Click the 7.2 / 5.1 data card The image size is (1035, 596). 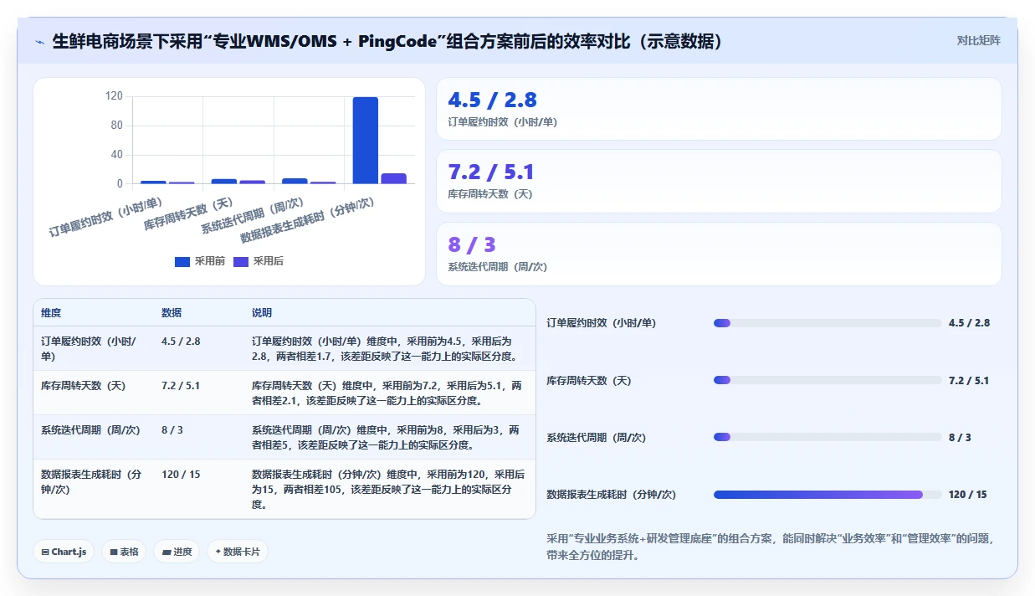click(x=719, y=181)
